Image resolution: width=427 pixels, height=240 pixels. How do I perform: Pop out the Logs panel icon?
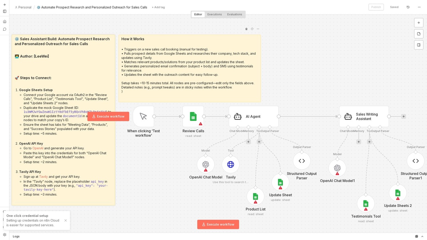[417, 236]
